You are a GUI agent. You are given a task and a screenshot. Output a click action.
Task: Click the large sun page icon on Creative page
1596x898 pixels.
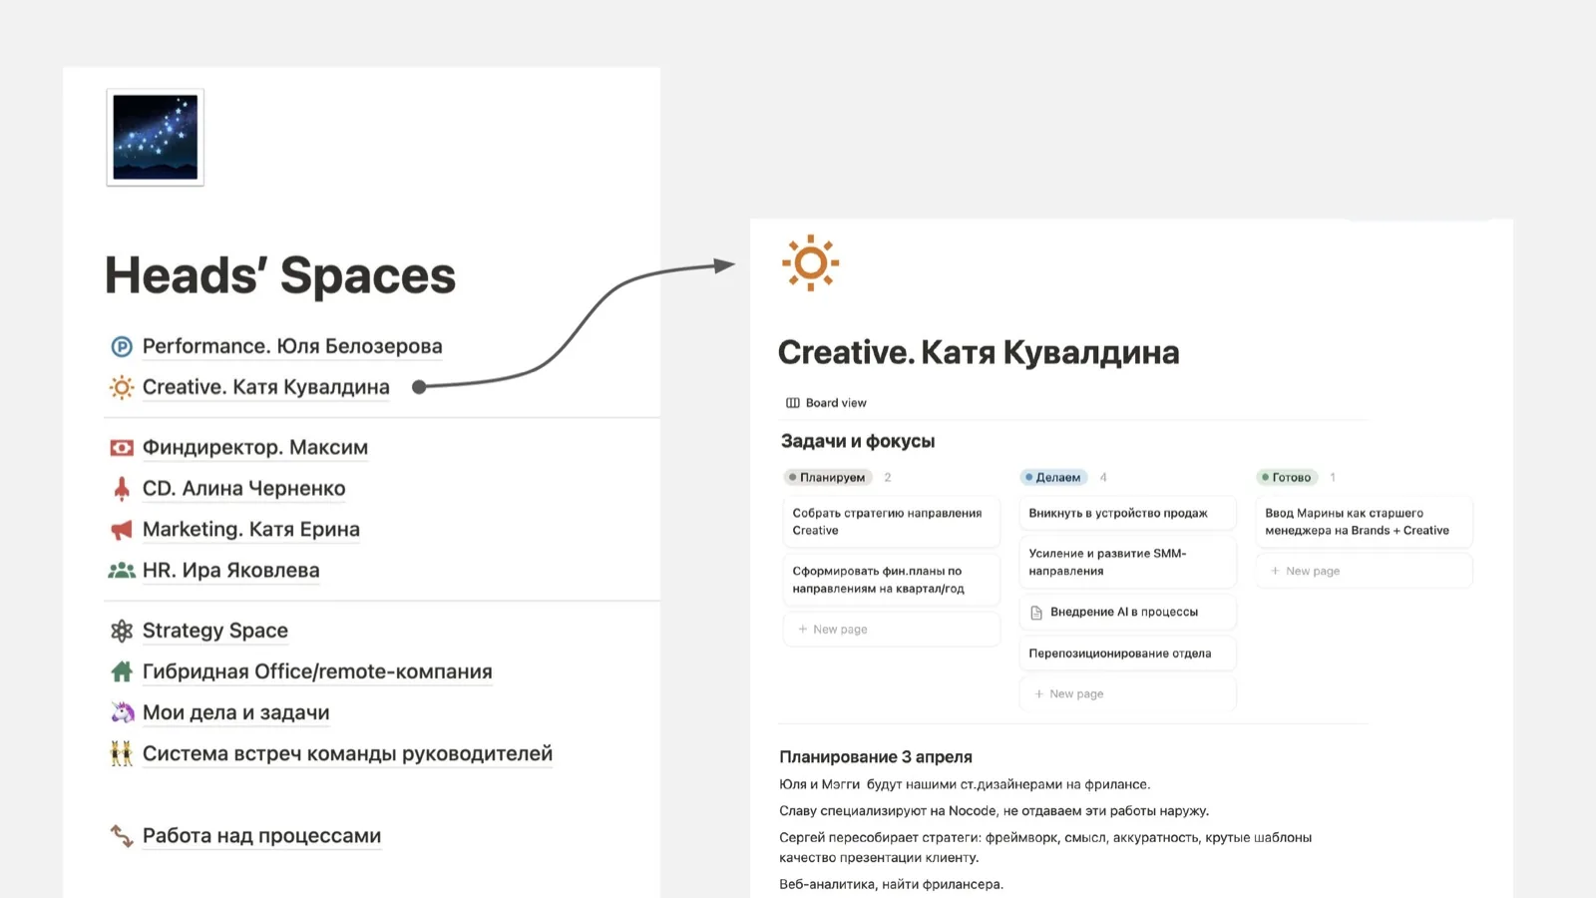(810, 263)
